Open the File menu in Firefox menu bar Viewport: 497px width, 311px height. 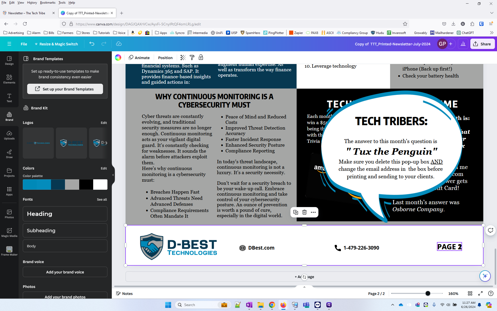point(4,3)
